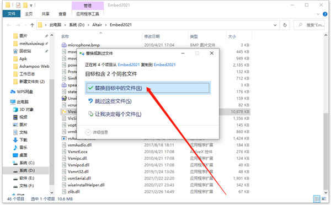Screen dimensions: 331x205
Task: Click the search box for Embed2021
Action: 309,25
